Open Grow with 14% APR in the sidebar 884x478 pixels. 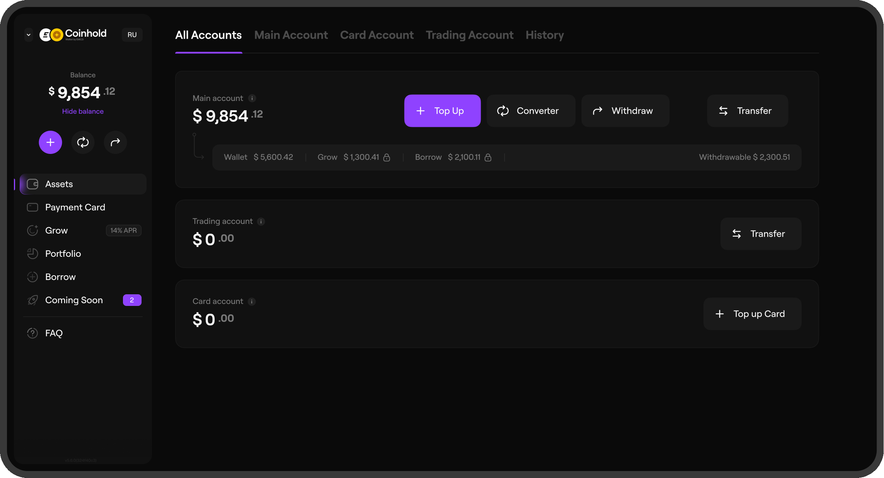coord(83,230)
